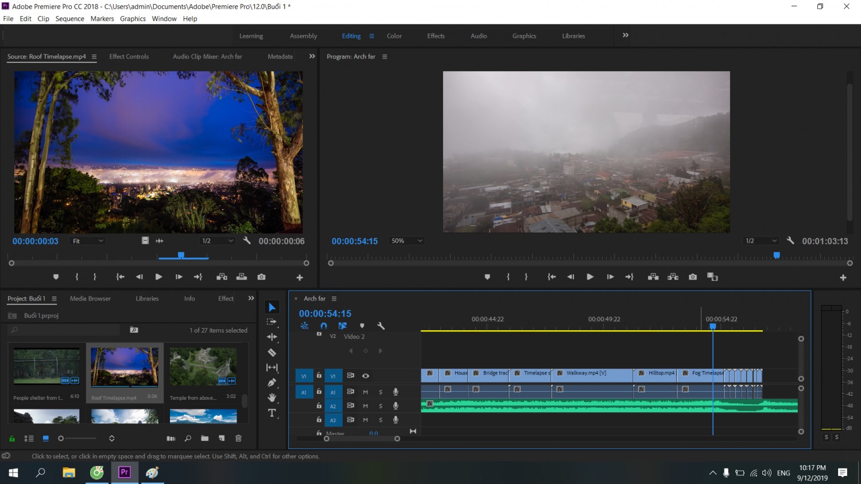The image size is (861, 484).
Task: Open Media Browser panel tab
Action: point(90,299)
